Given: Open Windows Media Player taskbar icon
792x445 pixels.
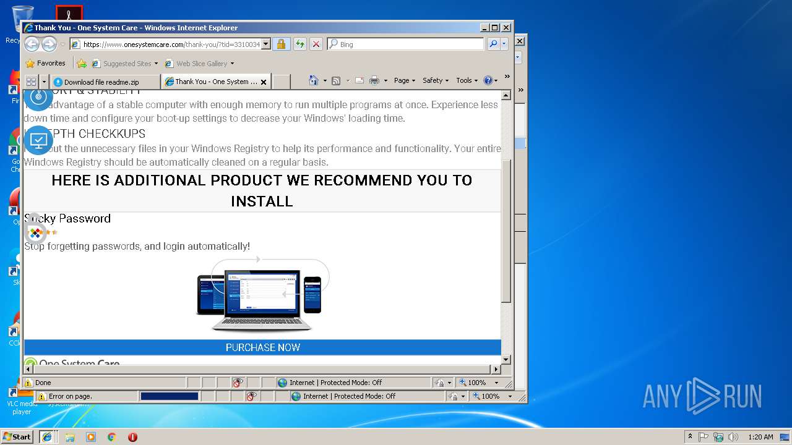Looking at the screenshot, I should tap(91, 437).
